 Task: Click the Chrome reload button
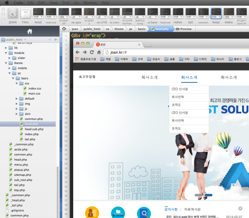92,52
